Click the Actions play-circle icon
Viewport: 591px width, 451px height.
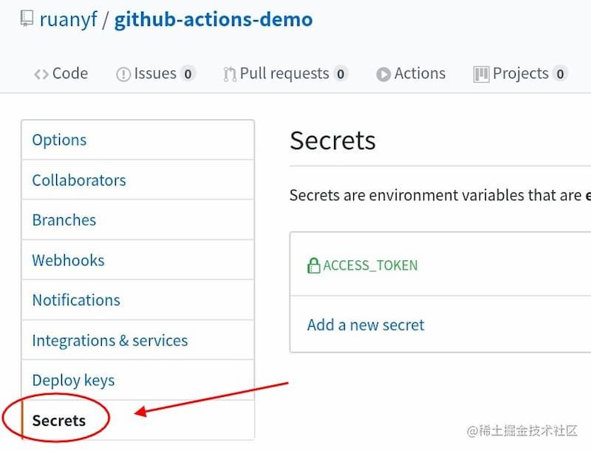point(383,73)
